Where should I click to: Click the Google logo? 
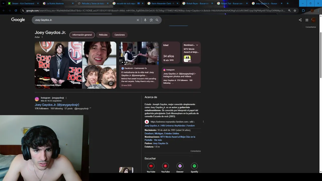pyautogui.click(x=18, y=20)
